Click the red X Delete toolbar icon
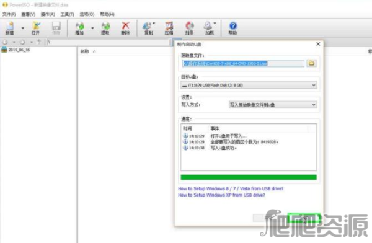The width and height of the screenshot is (372, 243). coord(125,28)
